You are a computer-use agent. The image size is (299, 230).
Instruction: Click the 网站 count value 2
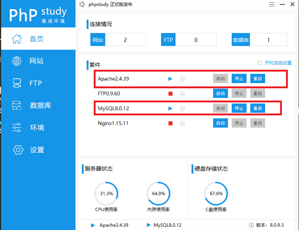click(x=125, y=40)
